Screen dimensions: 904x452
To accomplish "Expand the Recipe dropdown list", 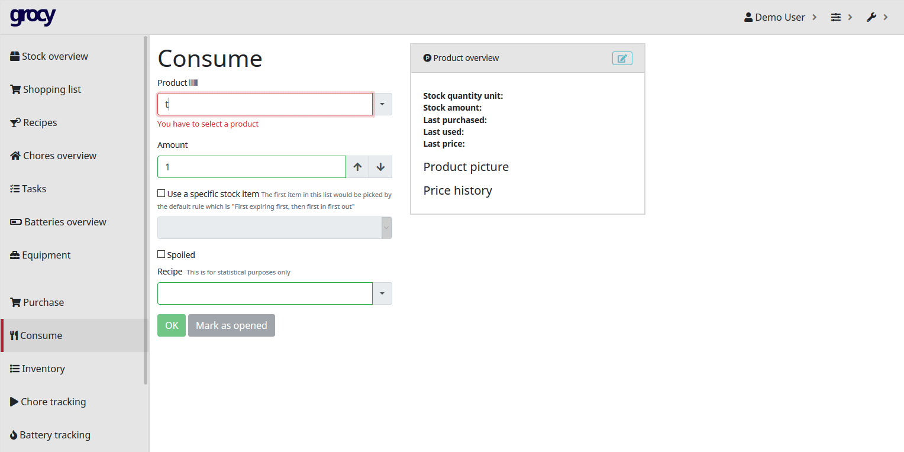I will 382,293.
